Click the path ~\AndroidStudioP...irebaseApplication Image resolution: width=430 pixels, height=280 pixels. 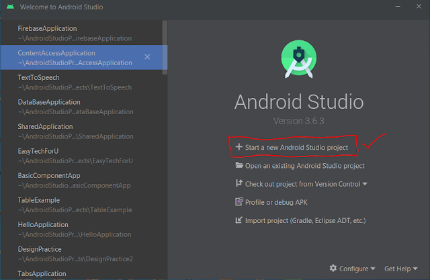coord(75,38)
